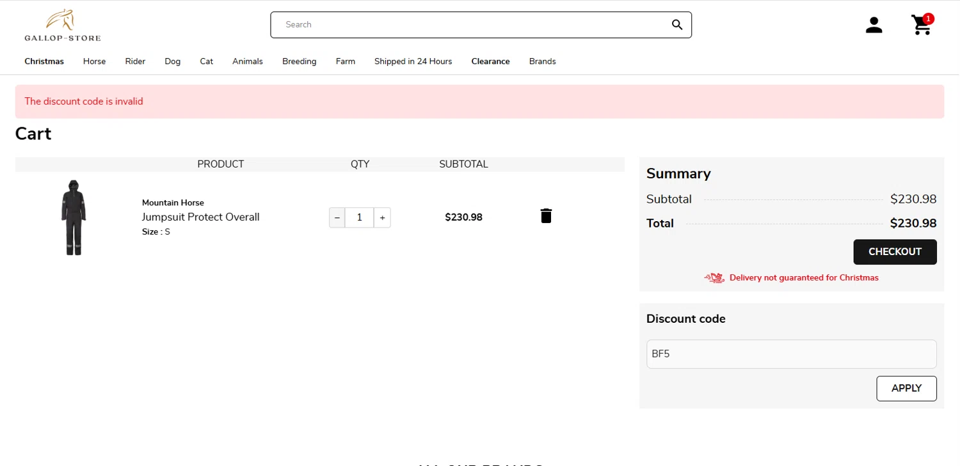Click the invalid discount code message
This screenshot has height=466, width=960.
tap(84, 101)
